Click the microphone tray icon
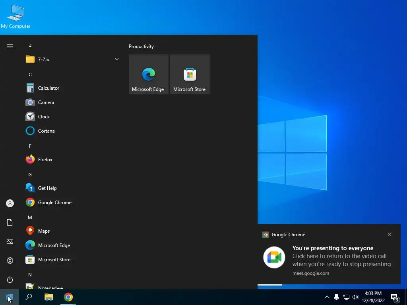 336,297
